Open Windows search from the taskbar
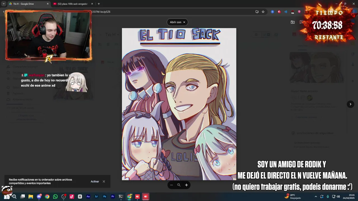Viewport: 358px width, 201px height. [14, 197]
